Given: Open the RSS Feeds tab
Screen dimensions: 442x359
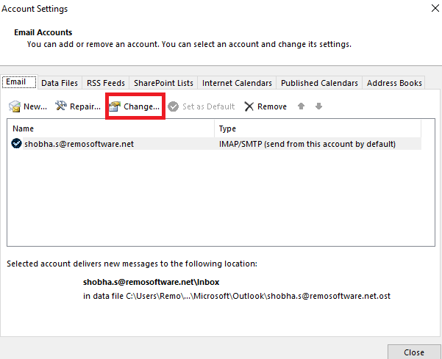Looking at the screenshot, I should pyautogui.click(x=106, y=83).
